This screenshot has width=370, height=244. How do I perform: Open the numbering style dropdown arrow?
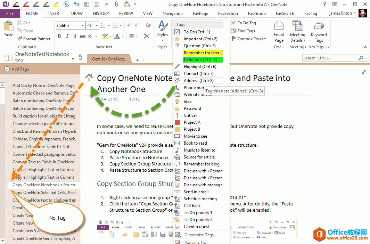pos(121,25)
